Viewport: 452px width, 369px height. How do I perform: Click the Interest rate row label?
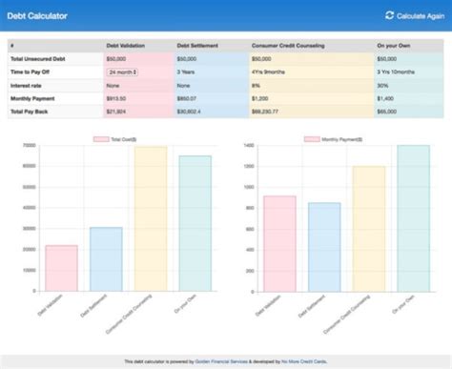(x=26, y=86)
